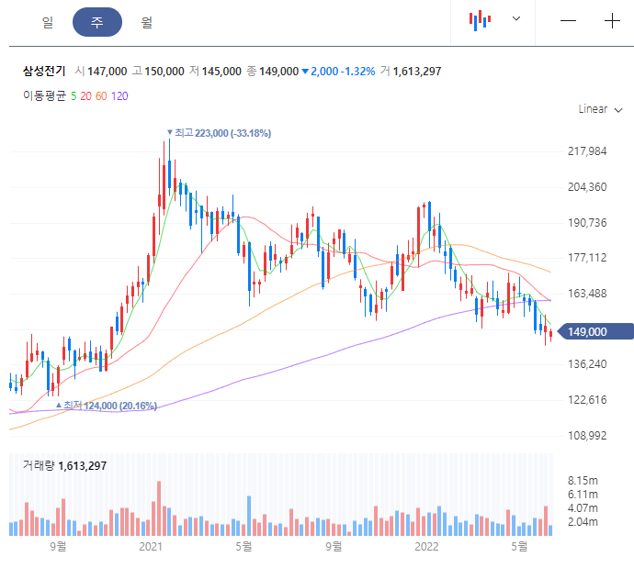The width and height of the screenshot is (634, 568).
Task: Click the 삼성전기 stock name
Action: (44, 71)
